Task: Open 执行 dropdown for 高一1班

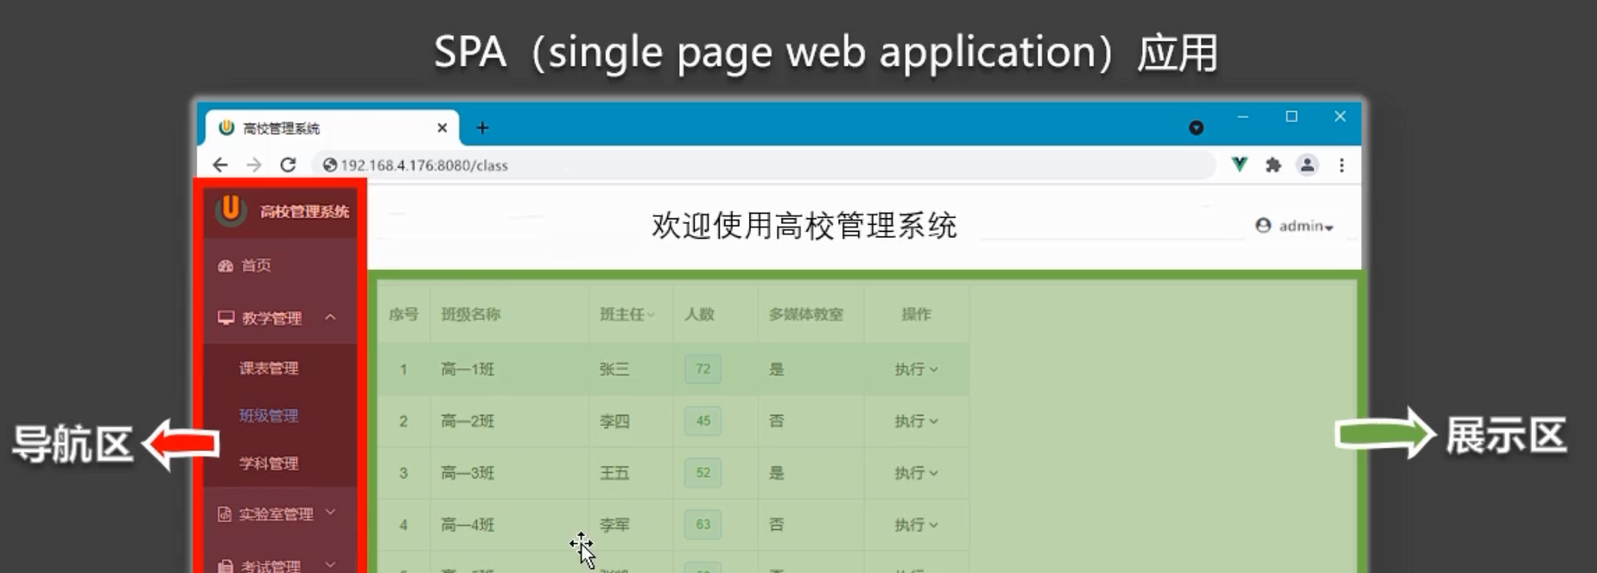Action: point(916,369)
